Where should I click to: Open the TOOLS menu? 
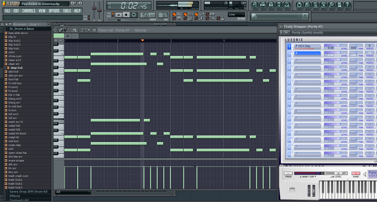tap(67, 11)
